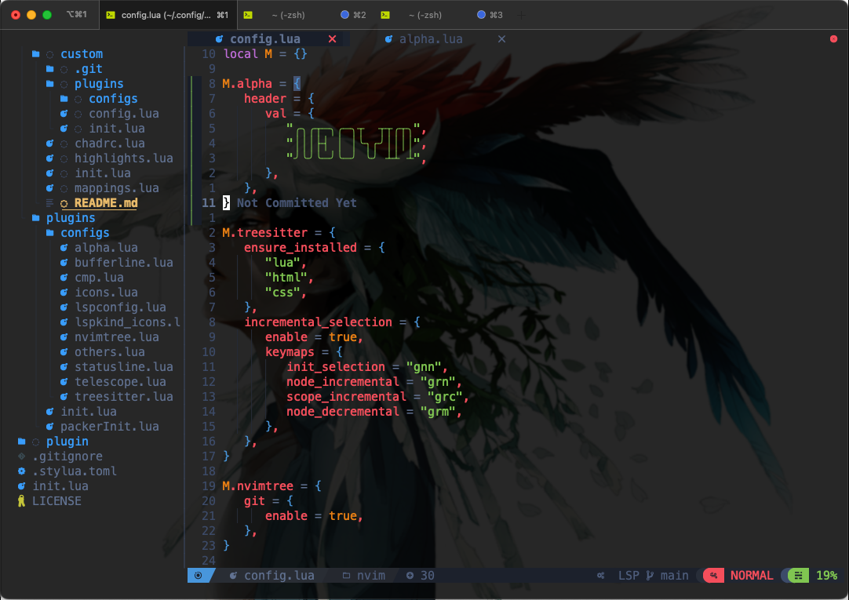This screenshot has width=849, height=600.
Task: Open nvimtree.lua from the tree
Action: tap(116, 337)
